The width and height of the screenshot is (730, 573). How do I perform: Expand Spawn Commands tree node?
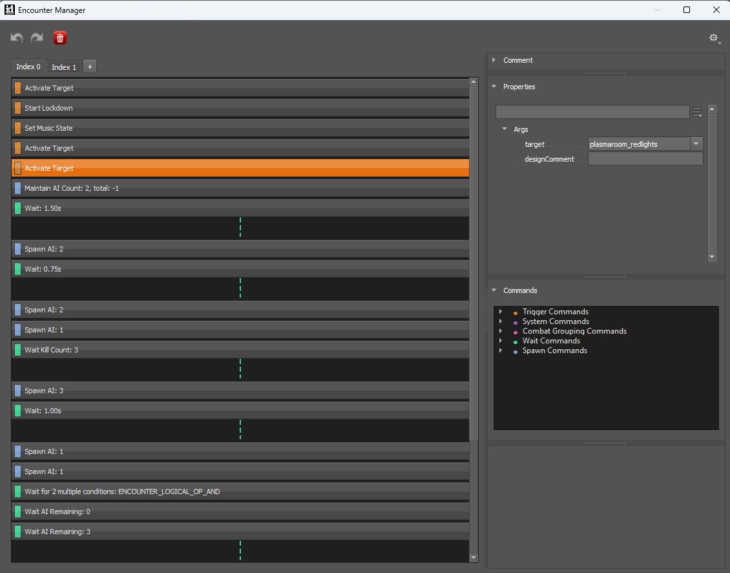[501, 351]
